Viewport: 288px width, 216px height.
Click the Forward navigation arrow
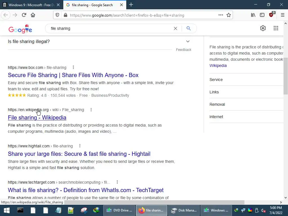point(15,15)
